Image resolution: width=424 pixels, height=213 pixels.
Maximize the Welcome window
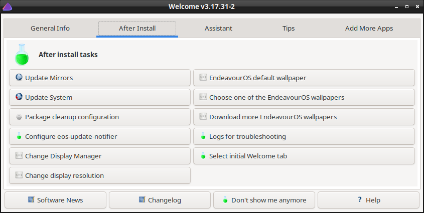pyautogui.click(x=407, y=7)
